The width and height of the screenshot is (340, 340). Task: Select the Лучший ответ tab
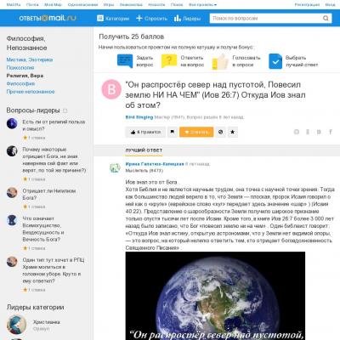click(x=144, y=150)
